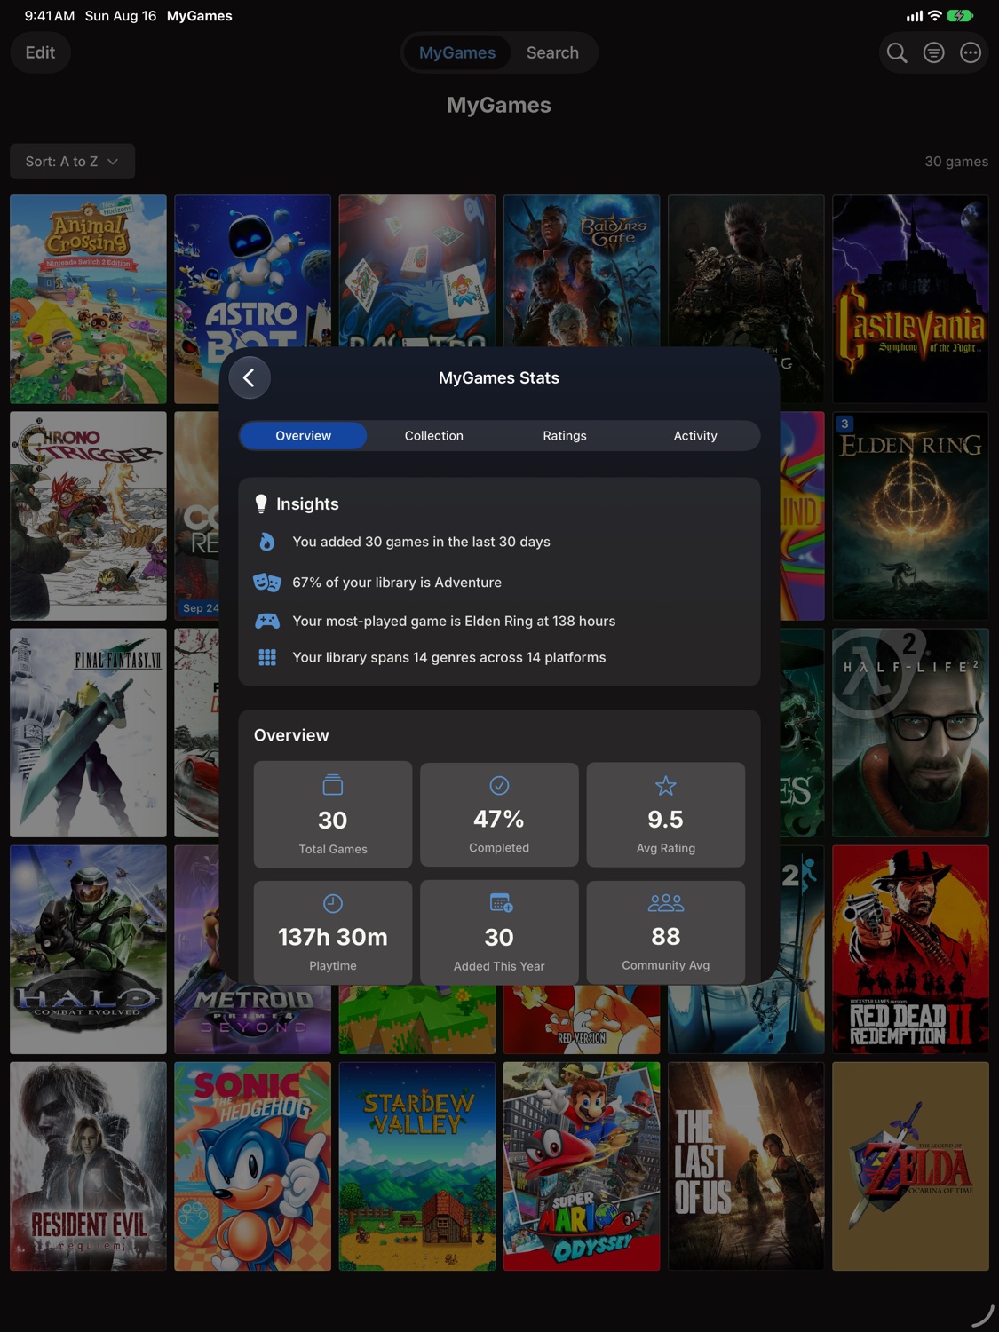Screen dimensions: 999x1332
Task: Switch to the Search segment
Action: click(x=552, y=52)
